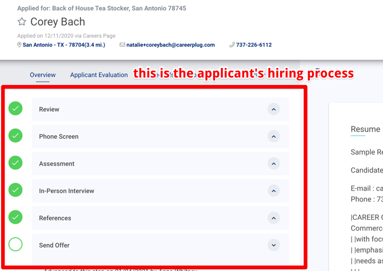The height and width of the screenshot is (271, 383).
Task: Collapse the Phone Screen section
Action: (273, 136)
